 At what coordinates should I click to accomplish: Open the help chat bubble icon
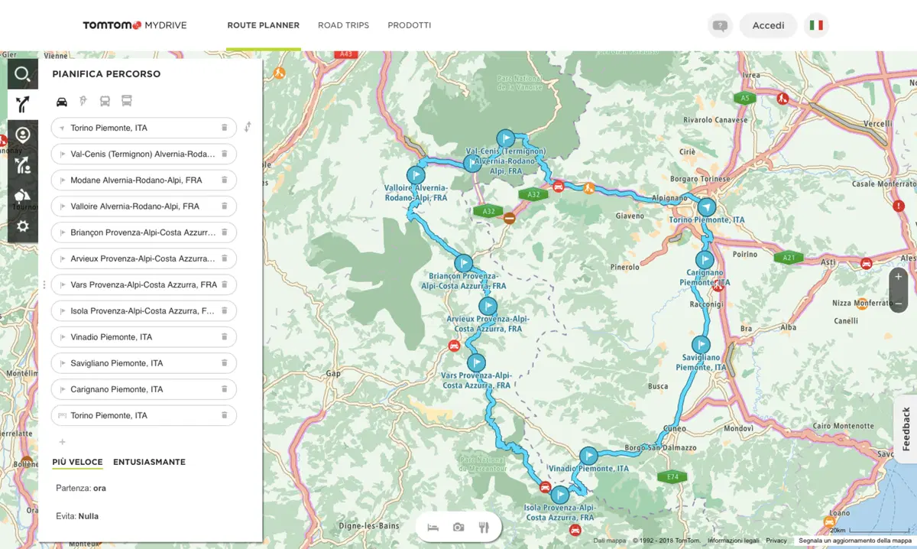click(x=720, y=25)
